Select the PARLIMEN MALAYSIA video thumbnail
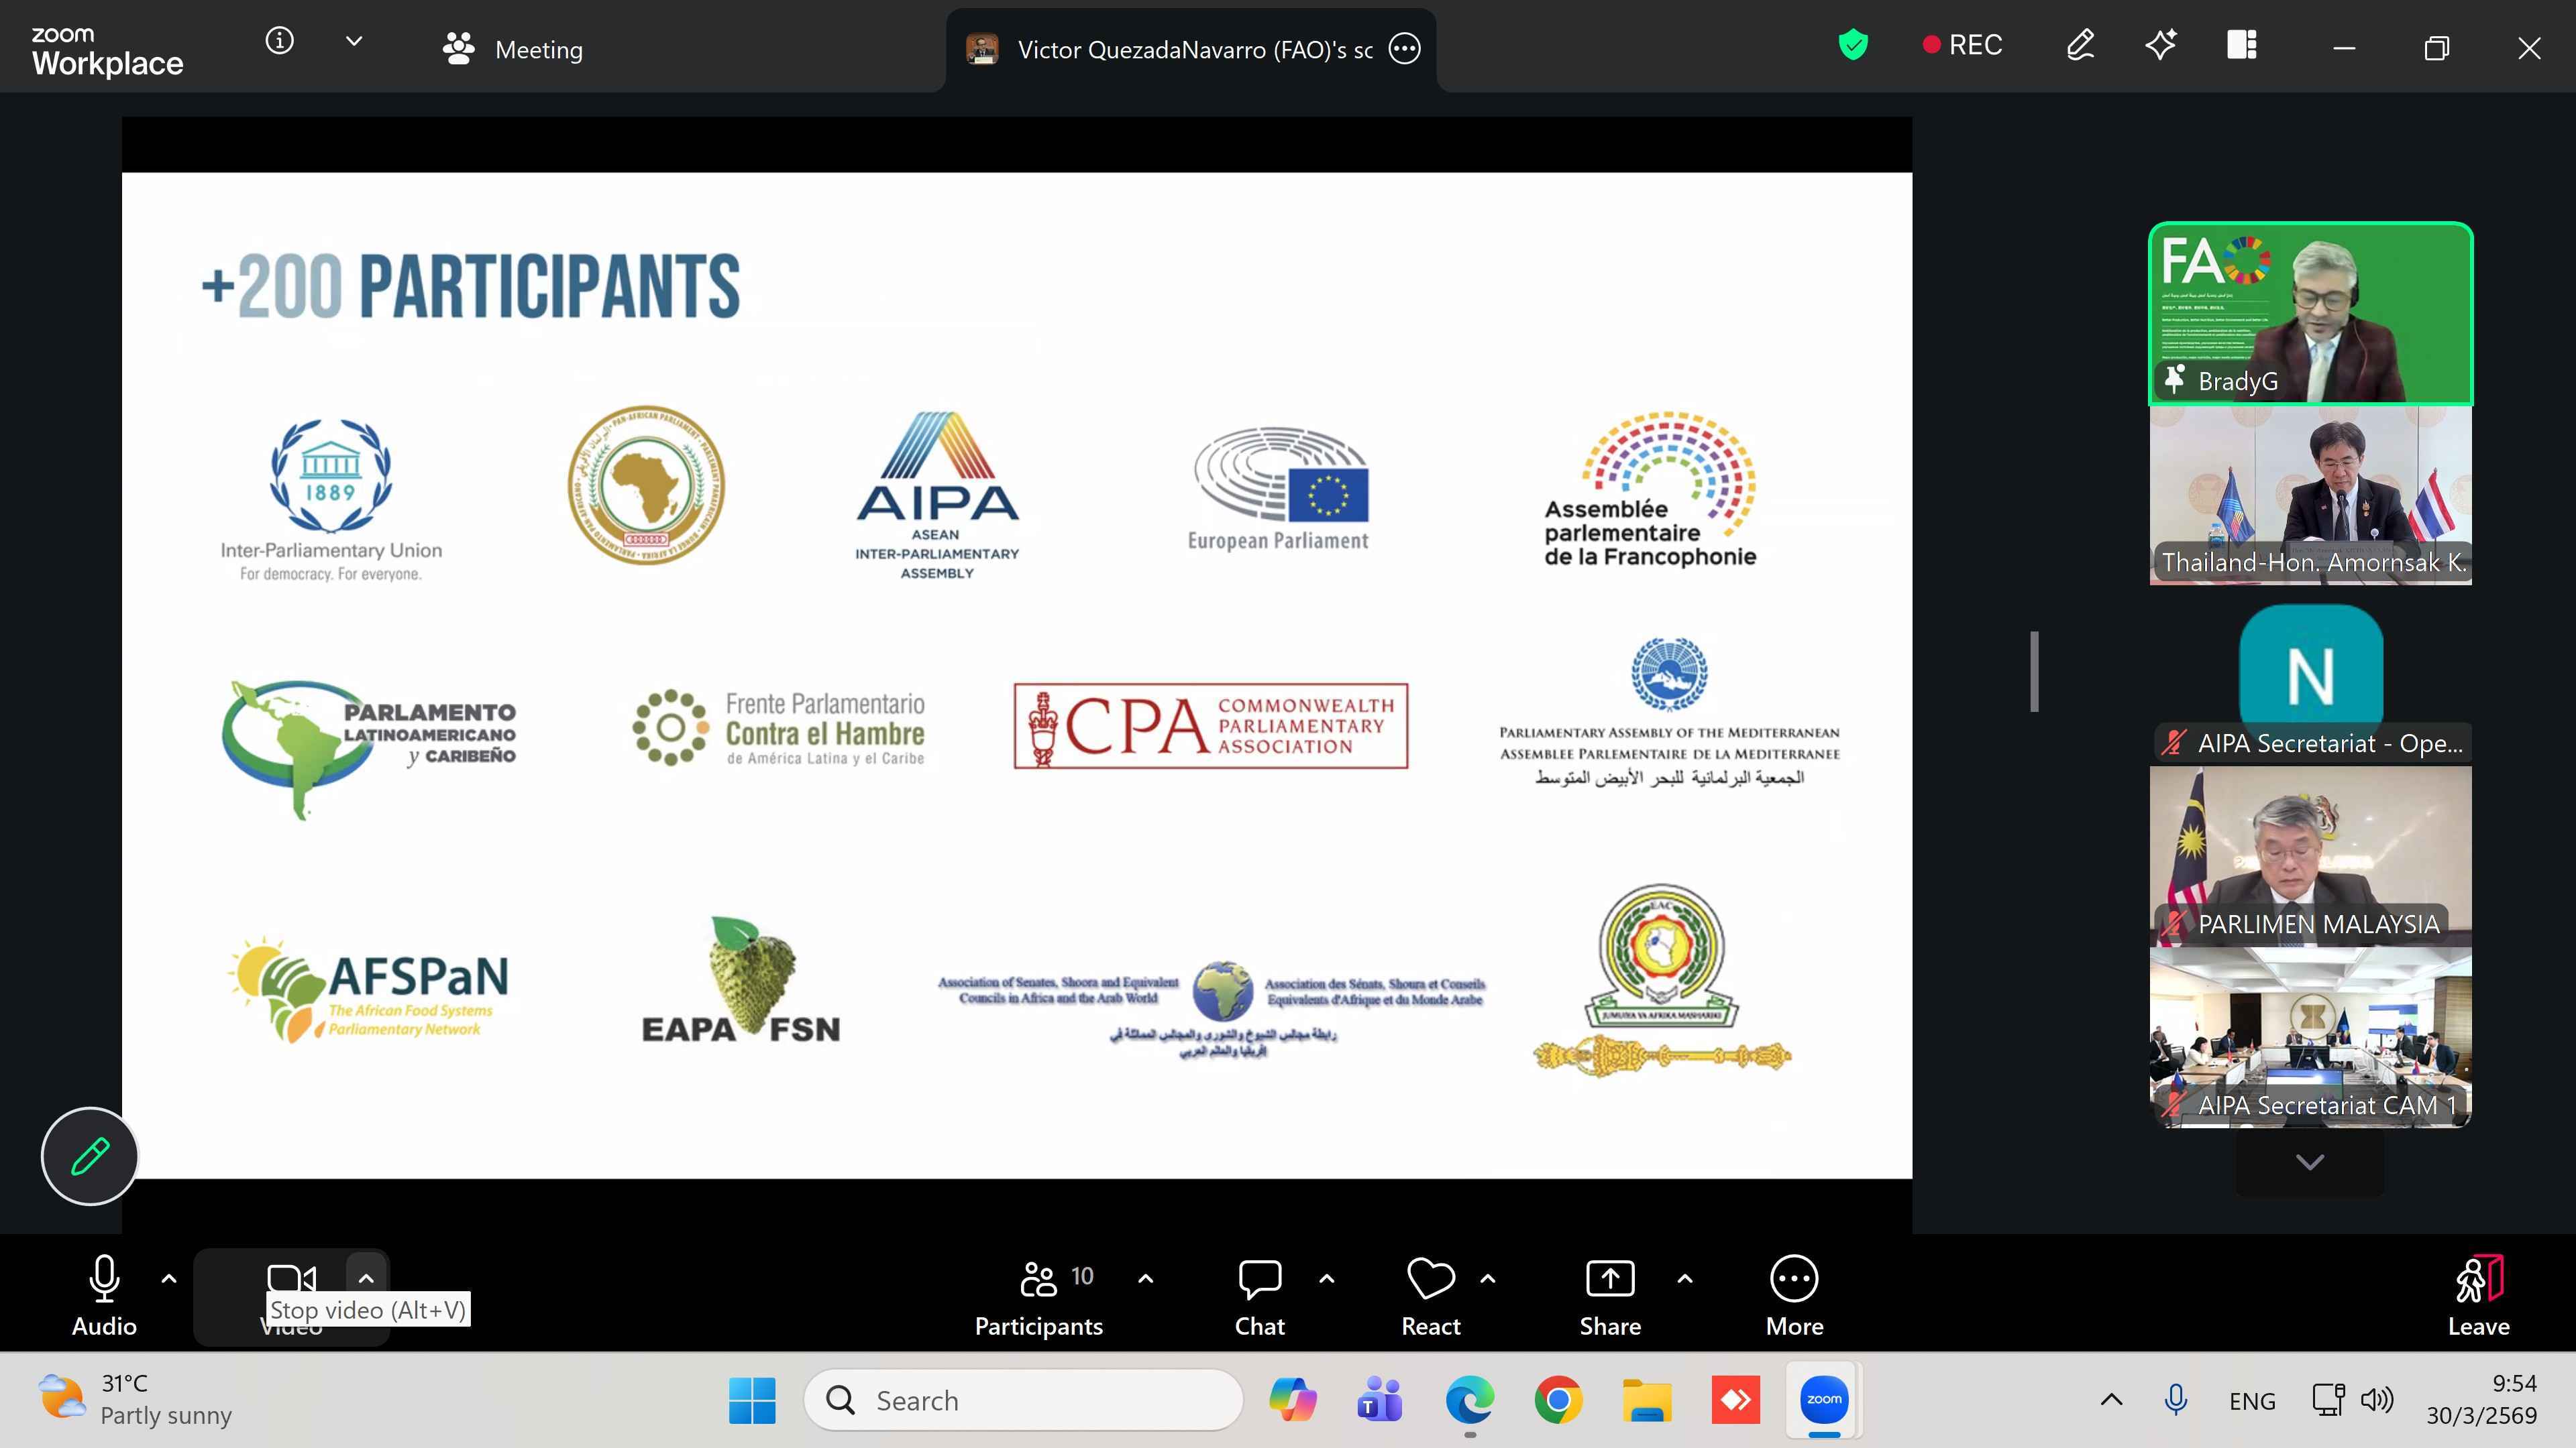2576x1448 pixels. pyautogui.click(x=2310, y=855)
